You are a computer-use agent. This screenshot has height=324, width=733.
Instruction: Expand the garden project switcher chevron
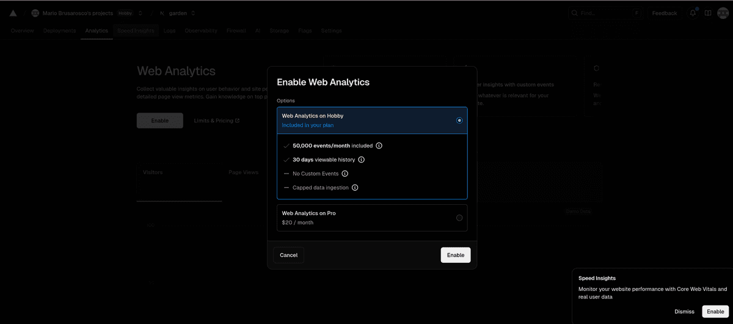pyautogui.click(x=193, y=13)
